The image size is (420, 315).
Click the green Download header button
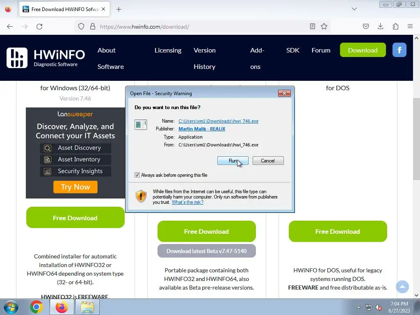[363, 50]
